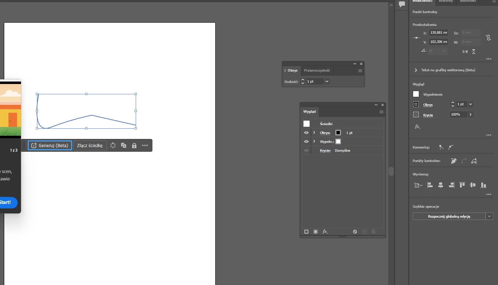Screen dimensions: 498x285
Task: Open the Properties panel hamburger menu
Action: point(494,1)
